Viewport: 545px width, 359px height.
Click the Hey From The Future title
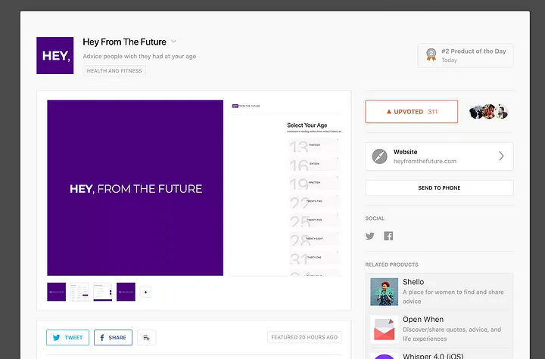click(124, 42)
